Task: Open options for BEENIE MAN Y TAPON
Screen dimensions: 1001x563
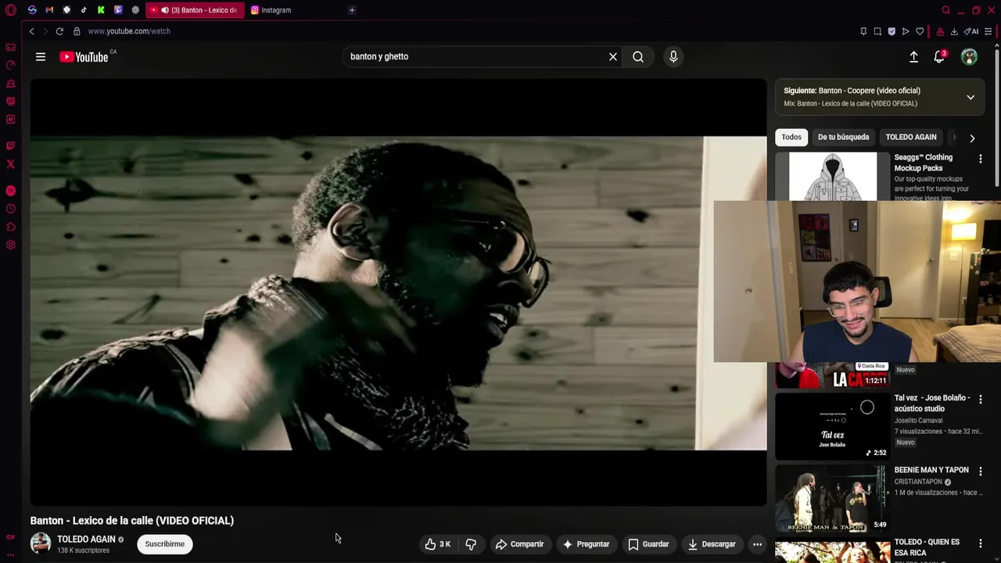Action: 980,472
